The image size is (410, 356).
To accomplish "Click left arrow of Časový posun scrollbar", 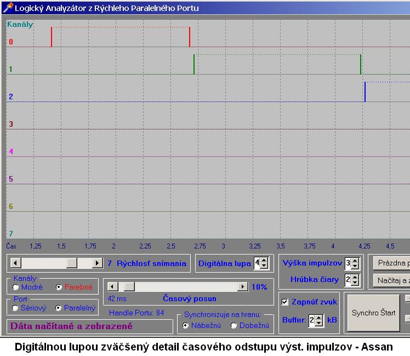I will (x=112, y=286).
